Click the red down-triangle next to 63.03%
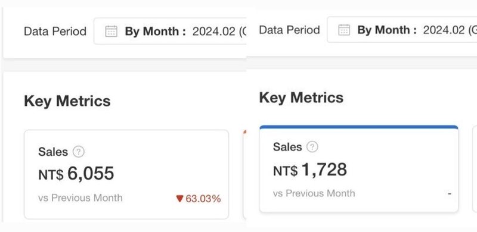Screen dimensions: 477x232 [x=180, y=199]
